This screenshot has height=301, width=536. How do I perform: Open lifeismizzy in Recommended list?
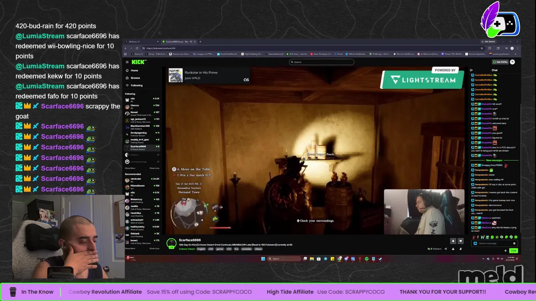coord(142,200)
